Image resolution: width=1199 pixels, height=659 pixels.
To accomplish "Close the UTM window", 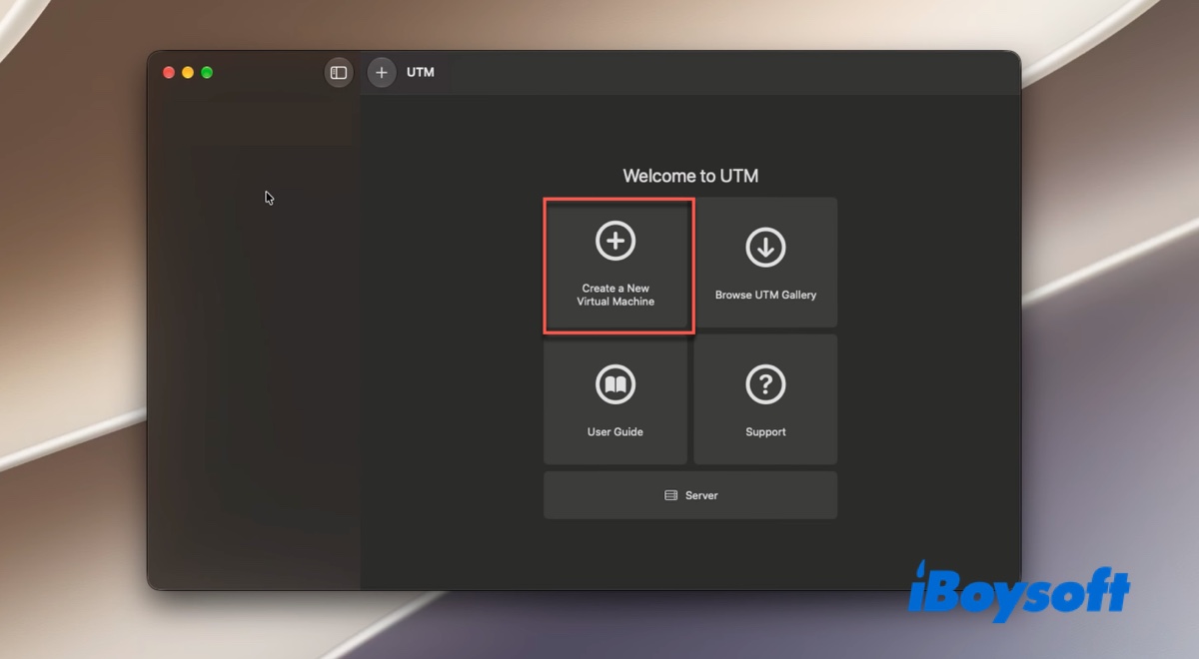I will point(169,73).
